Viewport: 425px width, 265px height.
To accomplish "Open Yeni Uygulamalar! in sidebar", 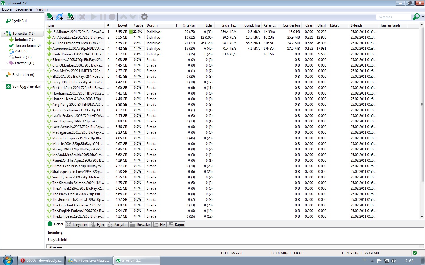I will click(27, 87).
